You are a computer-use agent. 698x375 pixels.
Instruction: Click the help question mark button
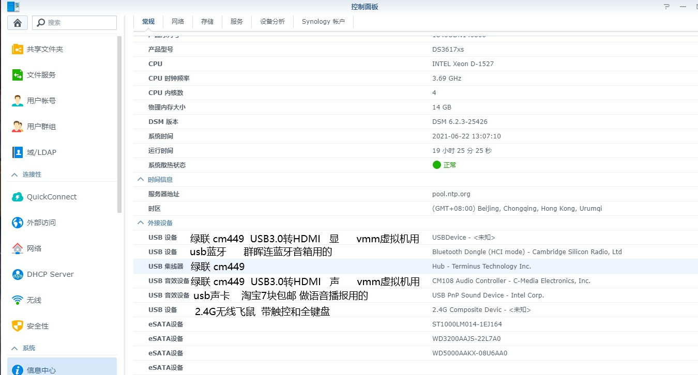[665, 7]
